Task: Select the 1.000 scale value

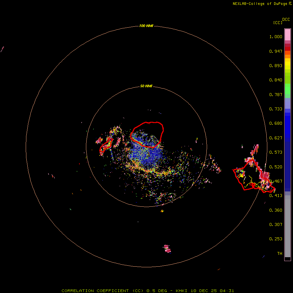Action: point(276,36)
